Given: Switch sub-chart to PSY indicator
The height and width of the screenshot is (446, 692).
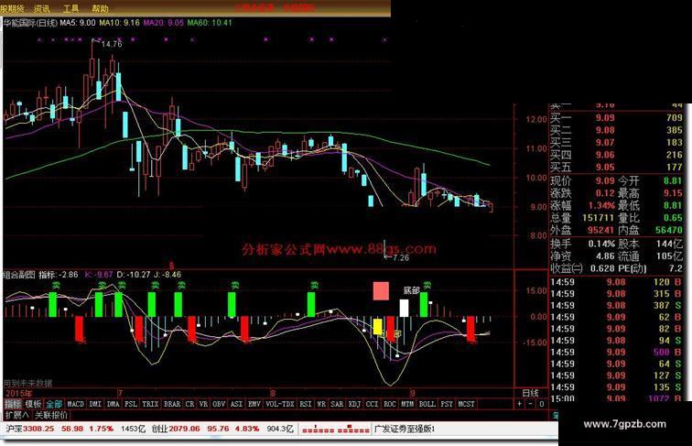Looking at the screenshot, I should pos(447,404).
